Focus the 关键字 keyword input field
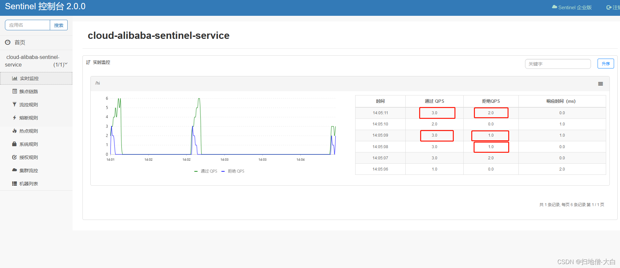The width and height of the screenshot is (620, 268). [x=558, y=64]
